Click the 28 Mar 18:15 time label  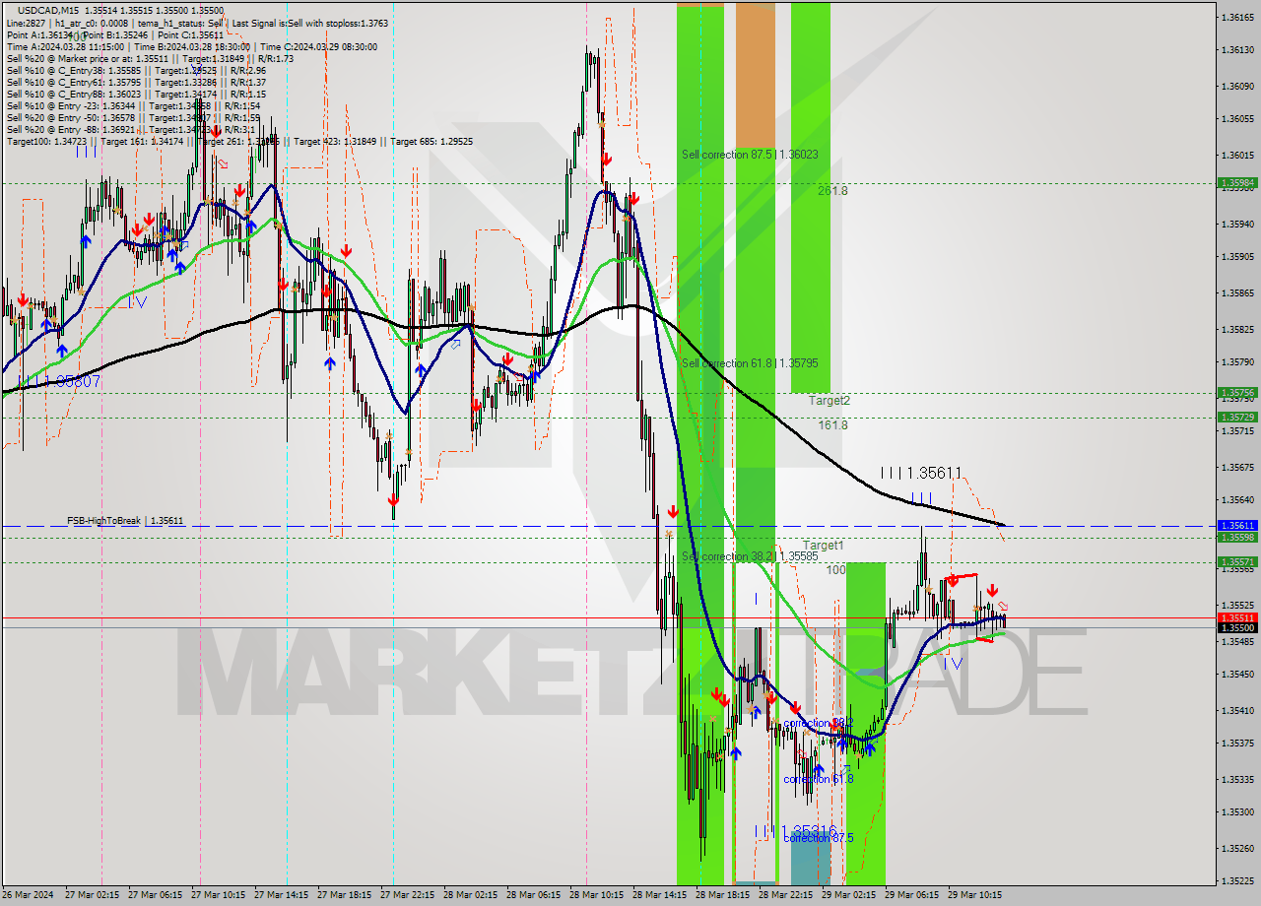(723, 895)
